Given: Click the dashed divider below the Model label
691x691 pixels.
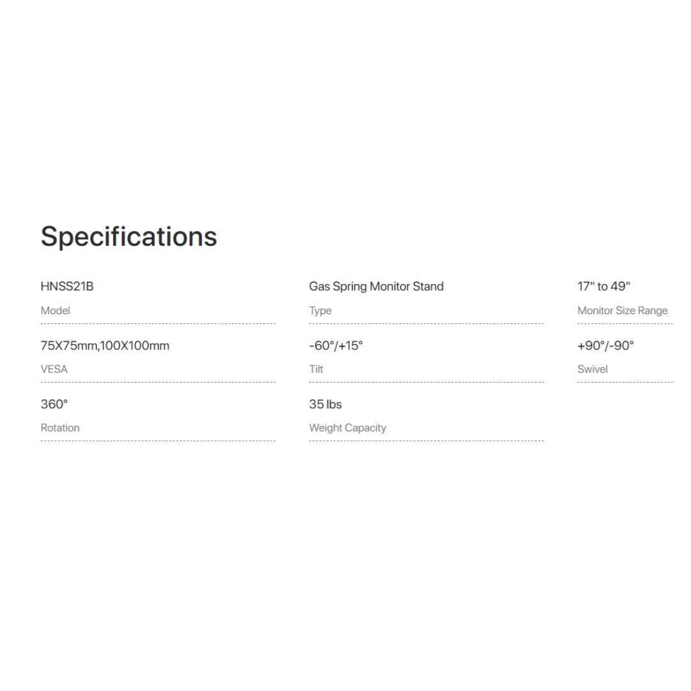Looking at the screenshot, I should pyautogui.click(x=158, y=324).
